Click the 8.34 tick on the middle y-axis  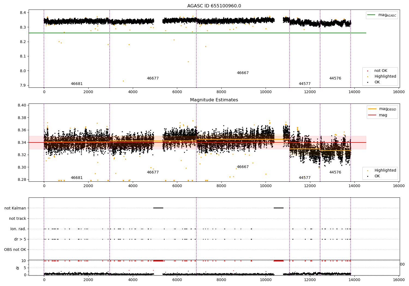click(22, 143)
